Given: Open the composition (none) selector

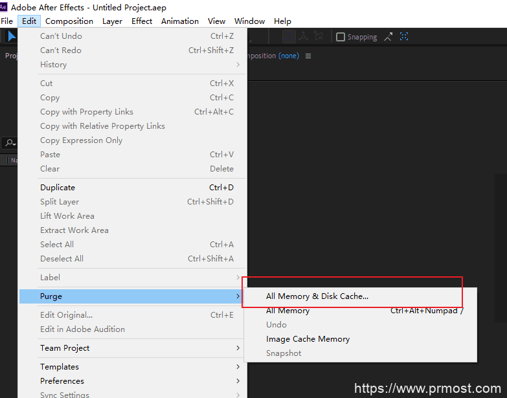Looking at the screenshot, I should click(289, 56).
